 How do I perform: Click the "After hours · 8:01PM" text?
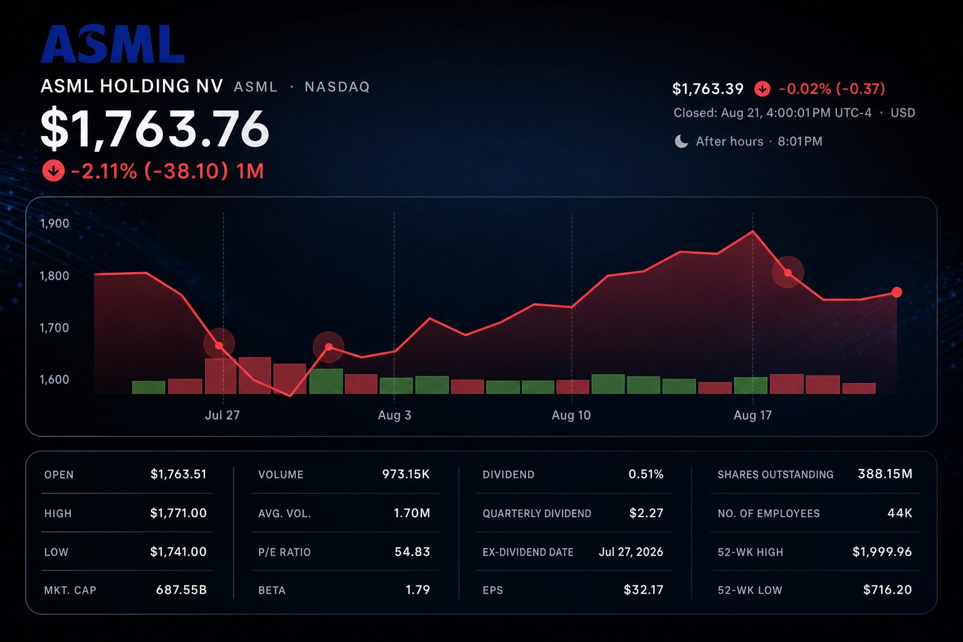[759, 142]
